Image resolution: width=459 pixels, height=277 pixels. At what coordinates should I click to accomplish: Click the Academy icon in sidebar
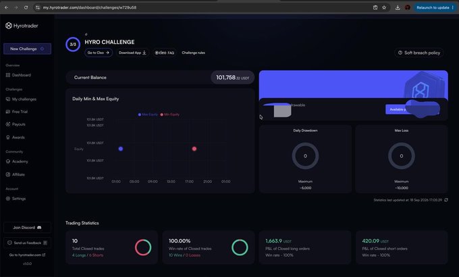point(8,161)
